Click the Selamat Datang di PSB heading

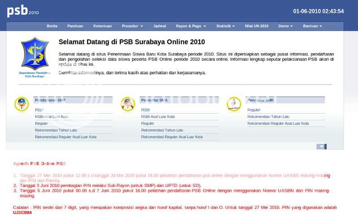[132, 42]
